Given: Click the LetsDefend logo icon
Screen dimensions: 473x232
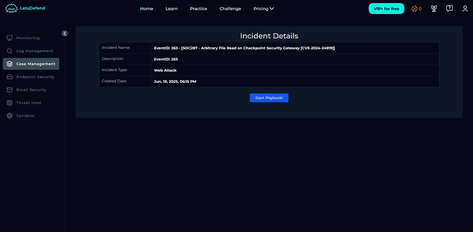Looking at the screenshot, I should tap(11, 8).
